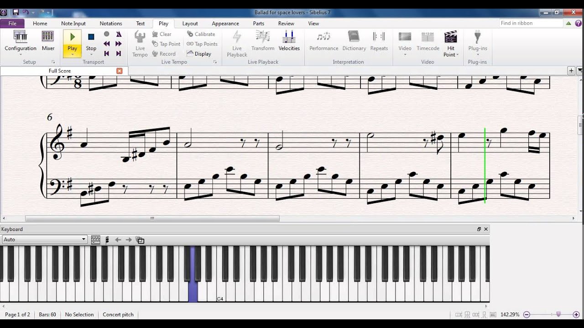Click the Rewind double-arrow icon

(107, 44)
